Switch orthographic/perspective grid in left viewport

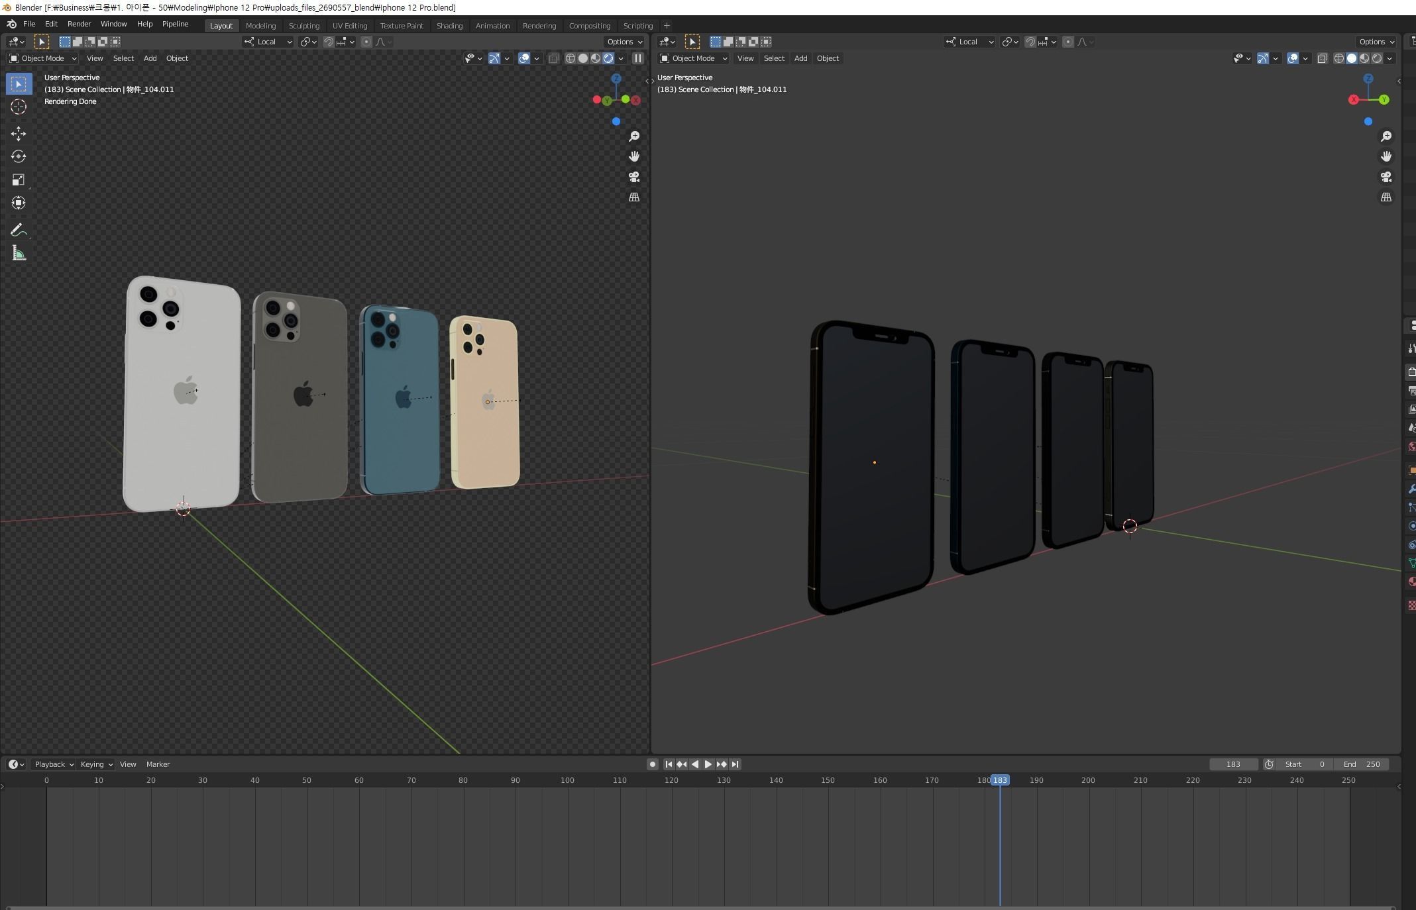[634, 197]
